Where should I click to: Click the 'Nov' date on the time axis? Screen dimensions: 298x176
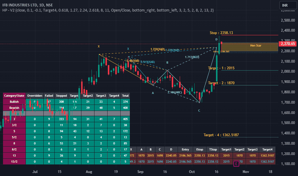[x=246, y=172]
